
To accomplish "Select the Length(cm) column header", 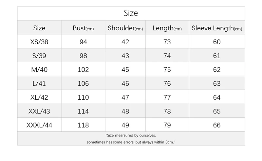I will point(167,28).
